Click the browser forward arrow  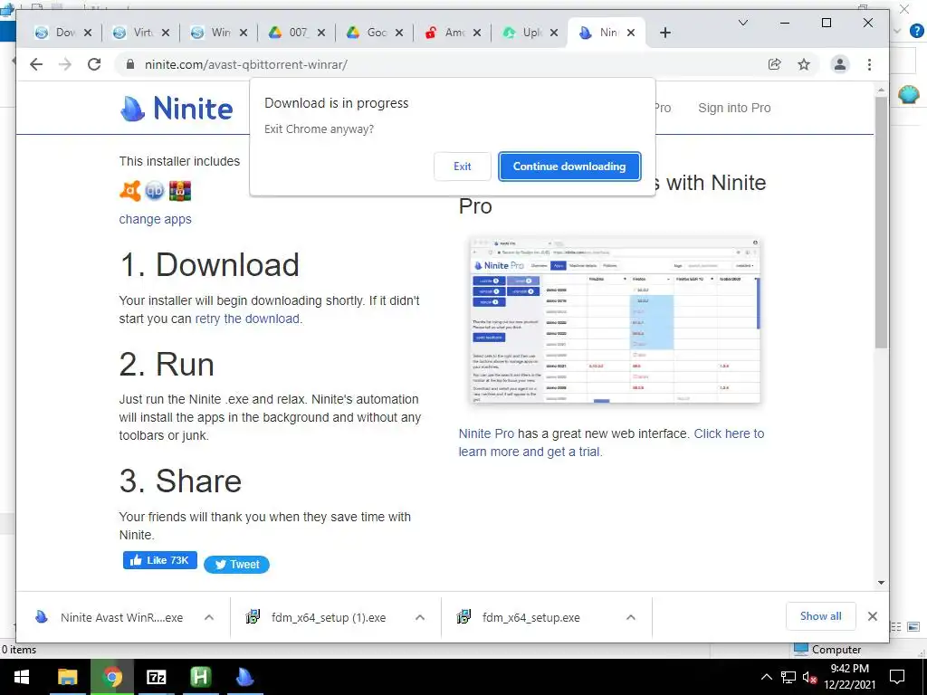click(65, 64)
